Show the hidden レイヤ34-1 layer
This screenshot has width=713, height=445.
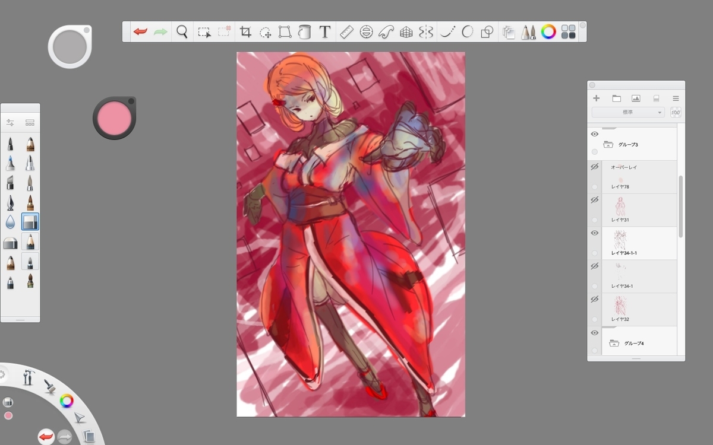[x=595, y=267]
